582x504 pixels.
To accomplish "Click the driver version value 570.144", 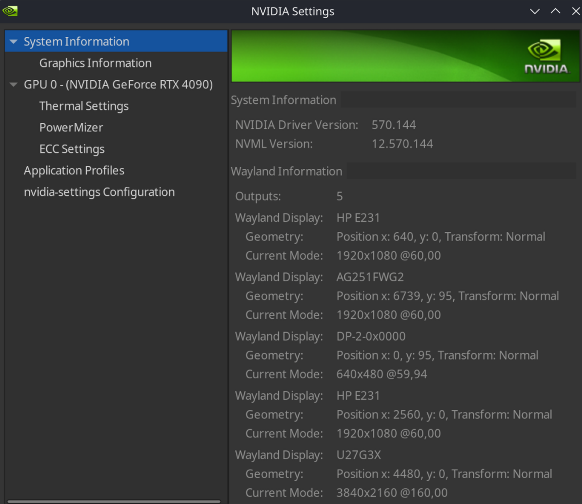I will [394, 125].
